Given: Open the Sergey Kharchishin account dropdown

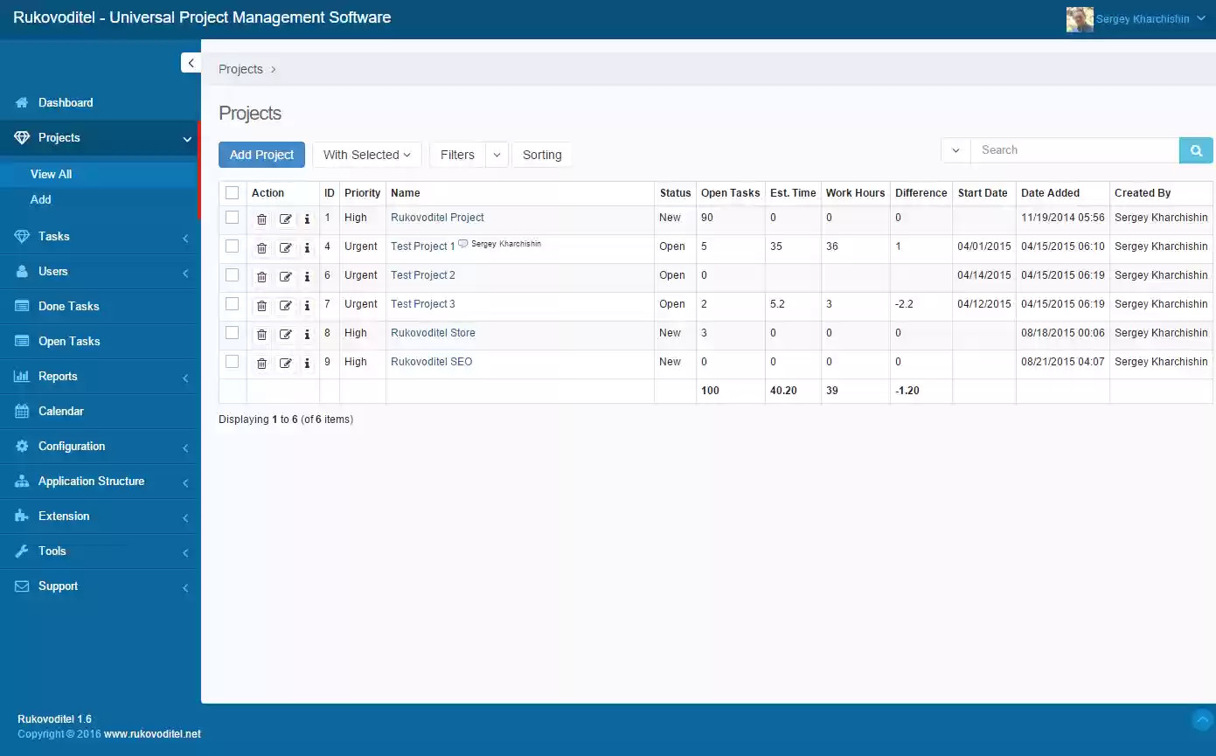Looking at the screenshot, I should [1136, 17].
